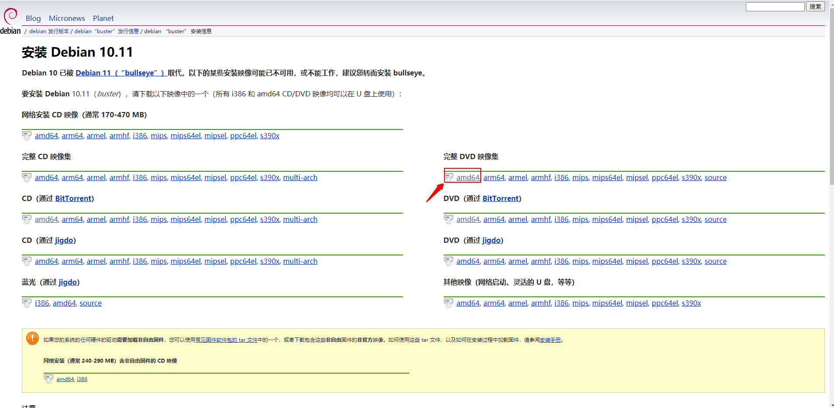This screenshot has width=834, height=408.
Task: Click the download icon in 完整 DVD 映像集 row
Action: coord(448,177)
